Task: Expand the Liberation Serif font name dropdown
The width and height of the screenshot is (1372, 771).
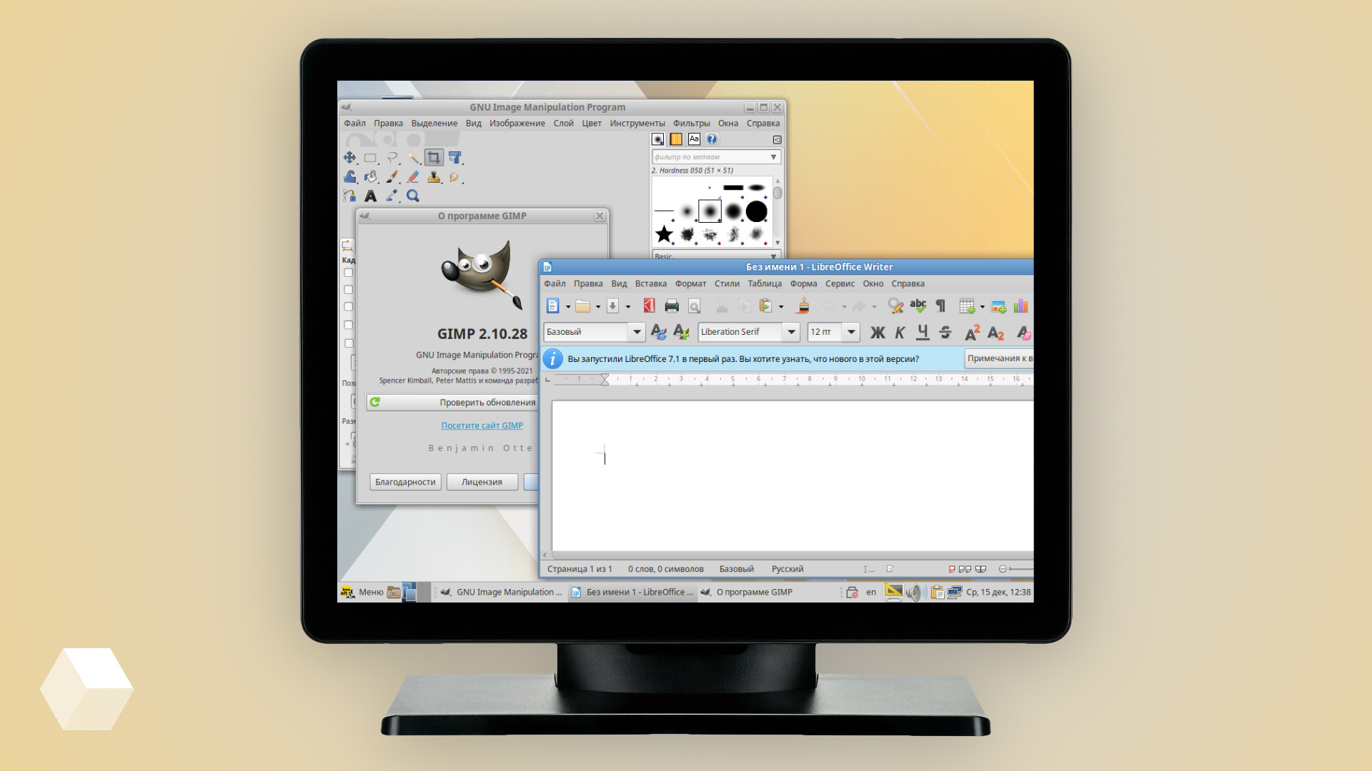Action: (x=791, y=332)
